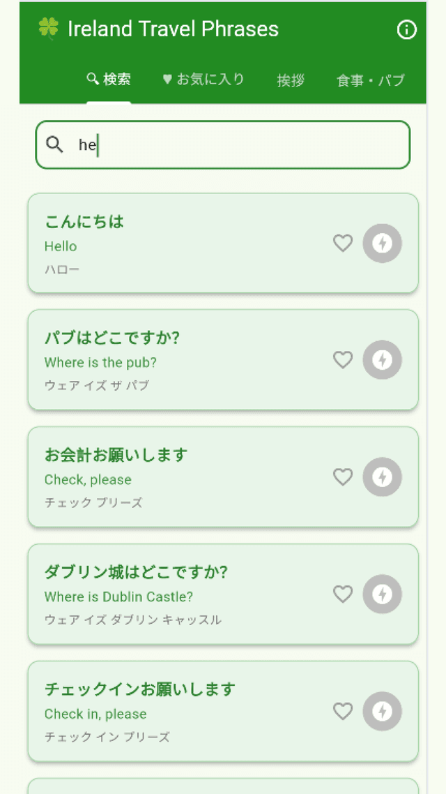This screenshot has width=446, height=794.
Task: Play audio for Check in, please
Action: point(382,712)
